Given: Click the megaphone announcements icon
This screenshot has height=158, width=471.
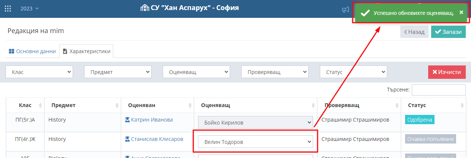Looking at the screenshot, I should pos(346,10).
